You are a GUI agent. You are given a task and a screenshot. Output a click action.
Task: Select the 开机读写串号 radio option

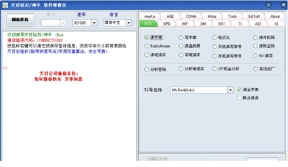pyautogui.click(x=227, y=56)
